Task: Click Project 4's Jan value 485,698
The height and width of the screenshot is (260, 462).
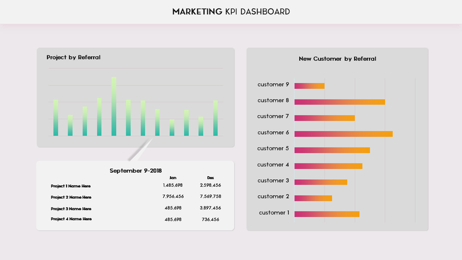Action: point(173,220)
